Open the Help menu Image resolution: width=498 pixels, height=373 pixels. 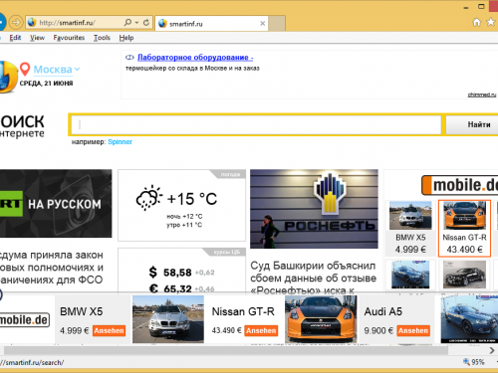pos(126,38)
